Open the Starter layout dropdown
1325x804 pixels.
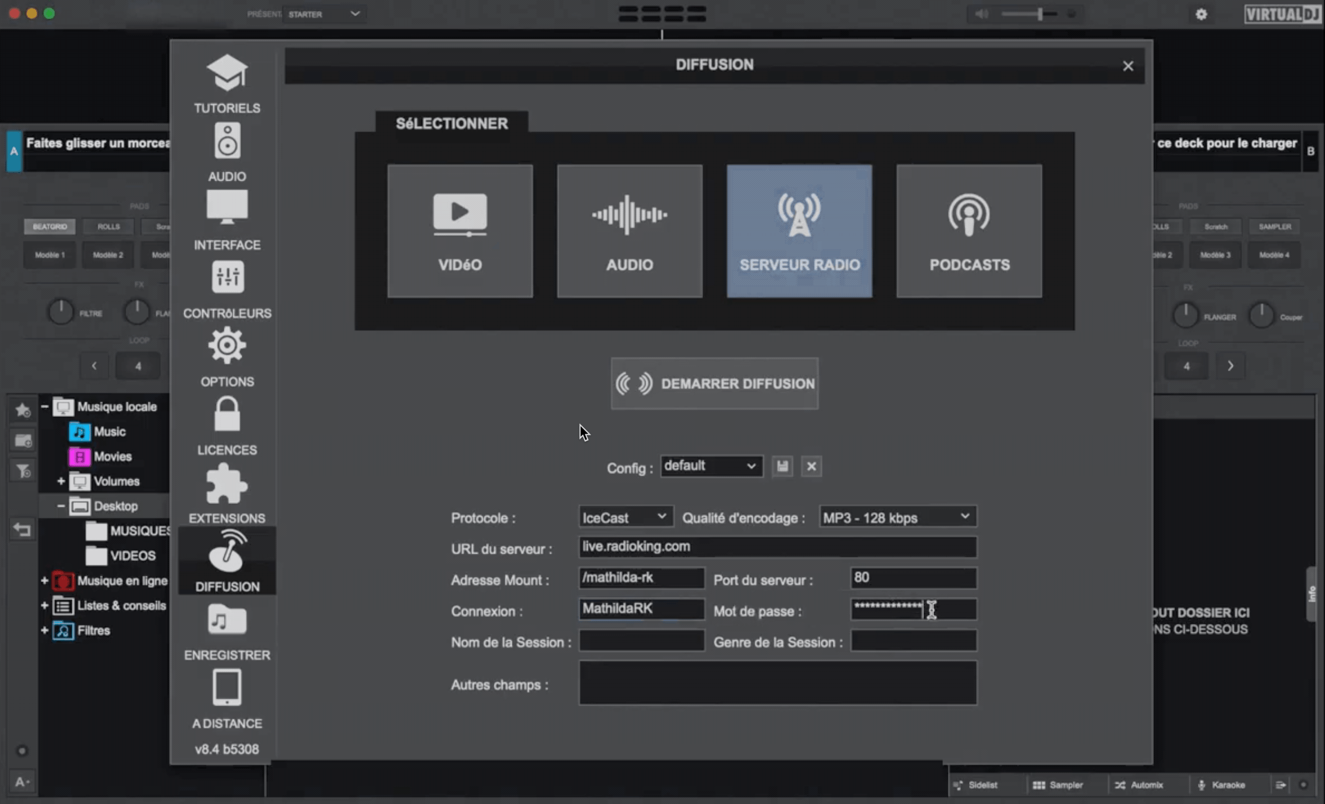point(324,14)
